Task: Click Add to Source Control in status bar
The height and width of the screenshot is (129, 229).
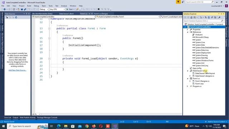Action: (x=216, y=122)
